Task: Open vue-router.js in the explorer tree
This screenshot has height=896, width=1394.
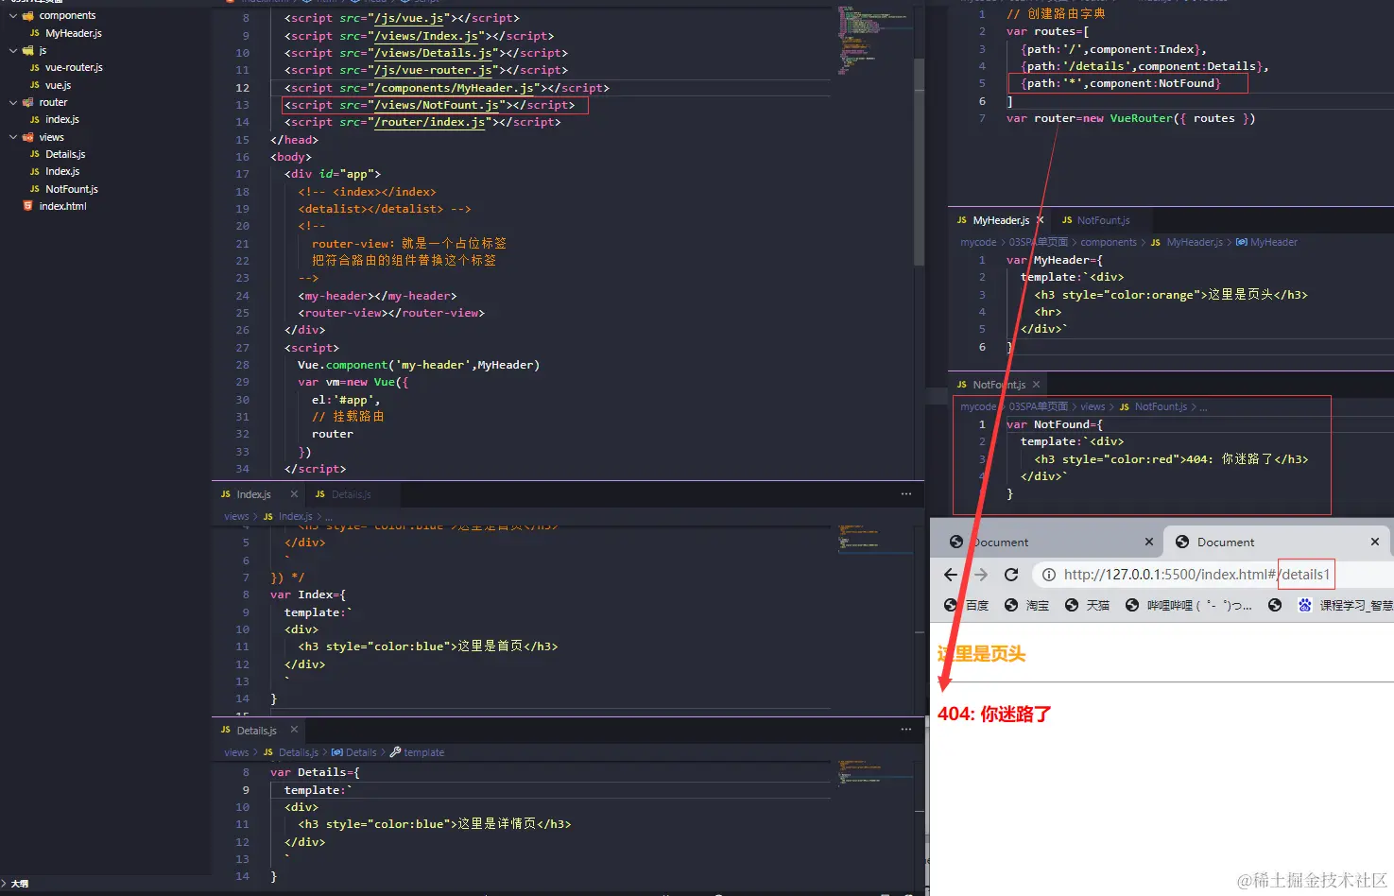Action: (74, 67)
